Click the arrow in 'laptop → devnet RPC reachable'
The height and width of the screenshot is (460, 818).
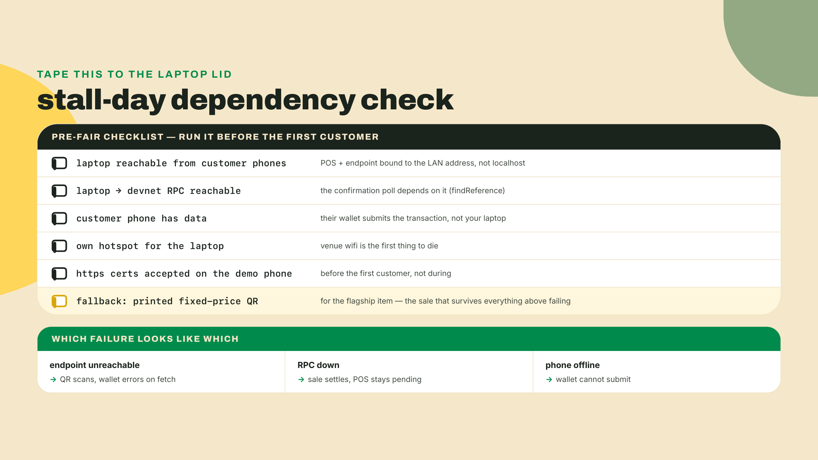(x=119, y=191)
